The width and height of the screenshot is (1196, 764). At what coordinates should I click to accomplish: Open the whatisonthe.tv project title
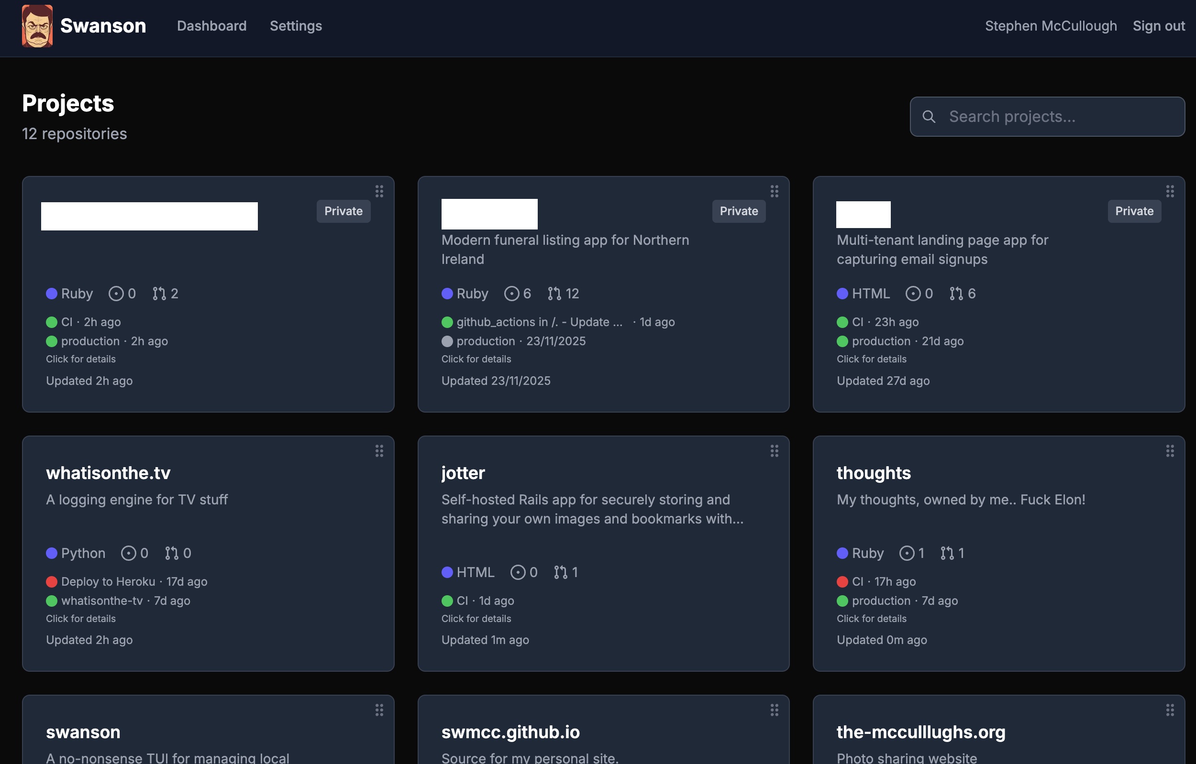[108, 472]
